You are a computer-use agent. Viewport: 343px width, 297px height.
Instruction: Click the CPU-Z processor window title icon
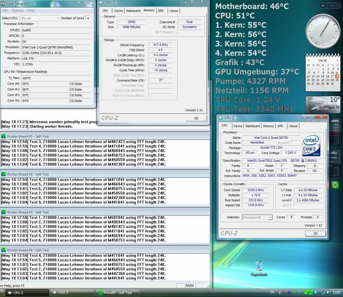tap(221, 118)
